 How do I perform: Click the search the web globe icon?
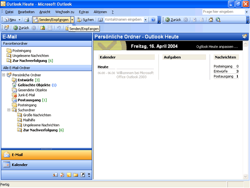pos(218,20)
